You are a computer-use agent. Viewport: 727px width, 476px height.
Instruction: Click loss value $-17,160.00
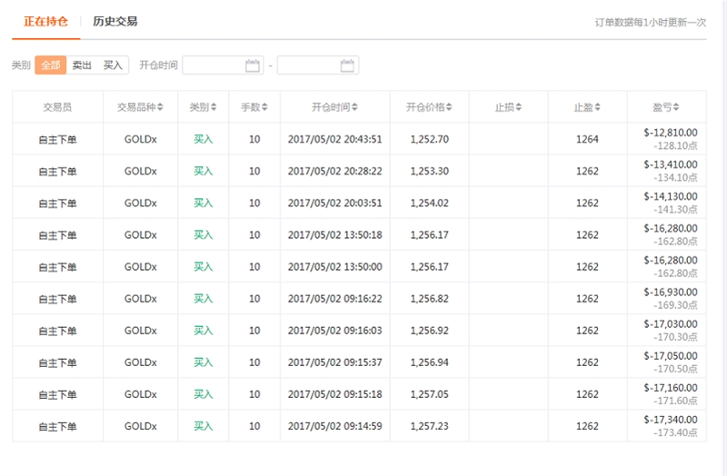[671, 388]
